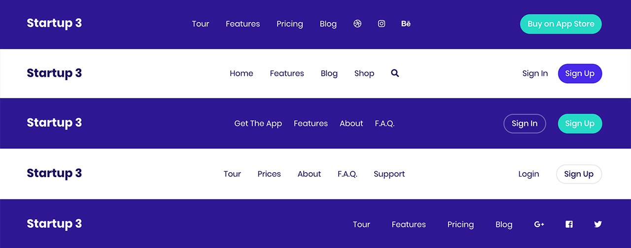This screenshot has width=631, height=248.
Task: Open the Google Plus icon link
Action: pyautogui.click(x=539, y=224)
